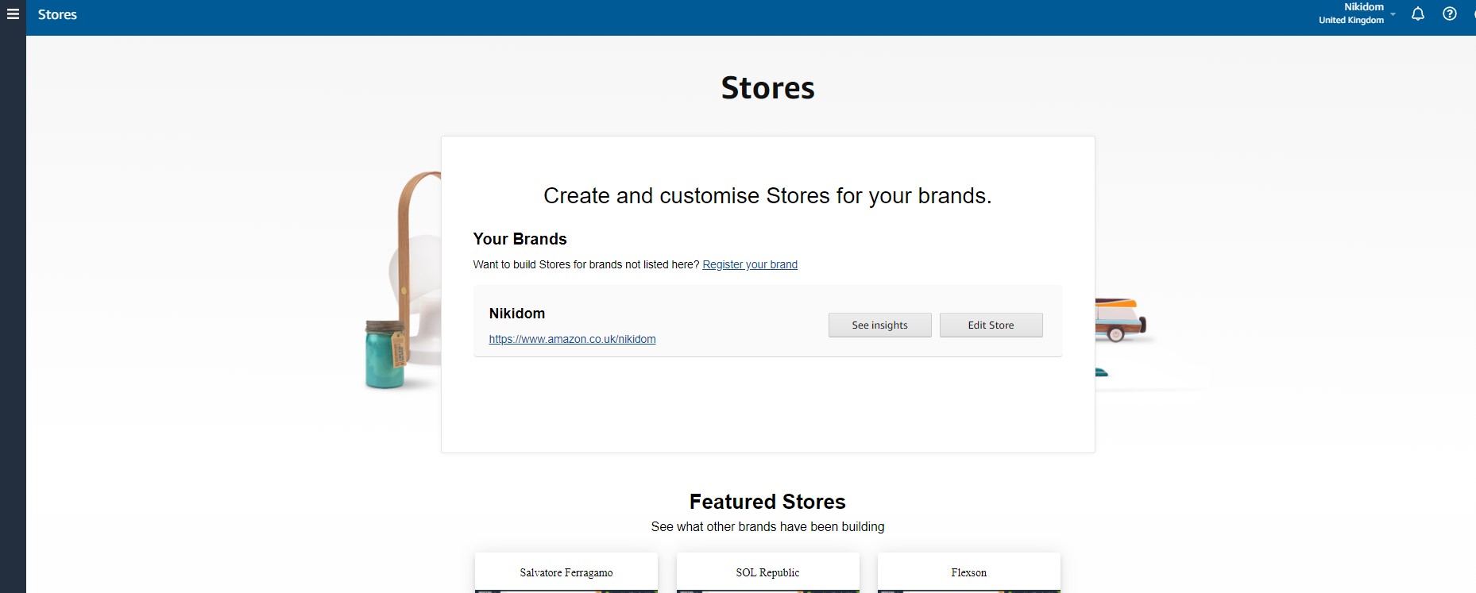Follow the Register your brand link

[x=750, y=264]
